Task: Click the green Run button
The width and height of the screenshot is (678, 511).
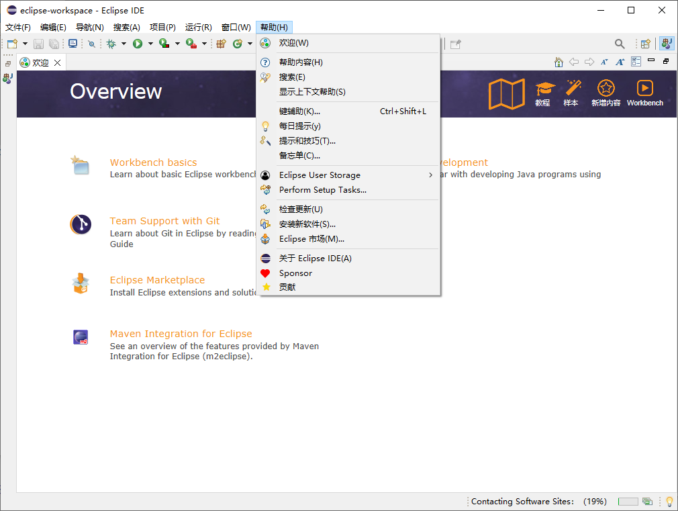Action: [138, 44]
